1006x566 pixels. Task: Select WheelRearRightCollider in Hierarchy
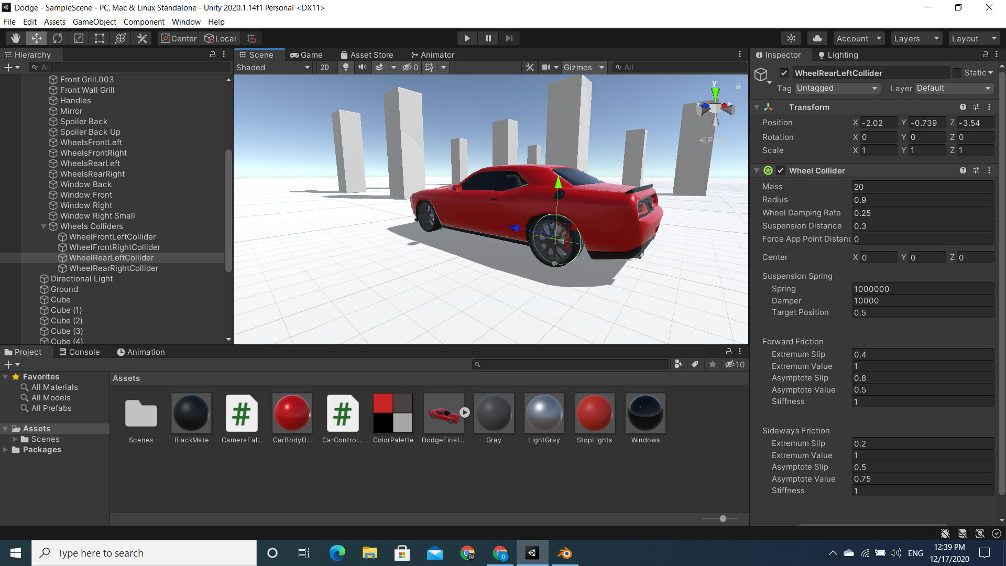tap(114, 268)
